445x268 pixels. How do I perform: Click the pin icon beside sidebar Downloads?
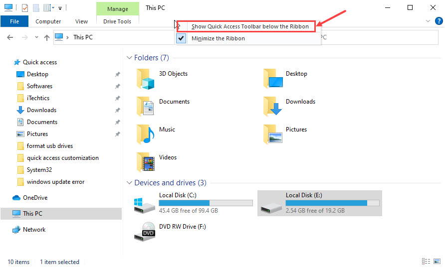click(118, 110)
